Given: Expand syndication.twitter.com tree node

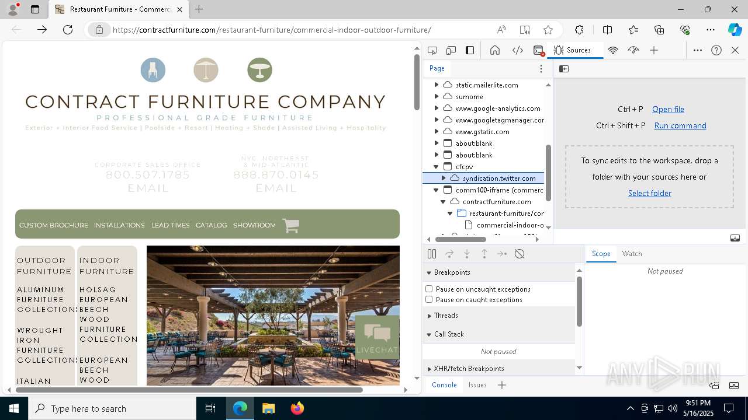Looking at the screenshot, I should coord(443,178).
